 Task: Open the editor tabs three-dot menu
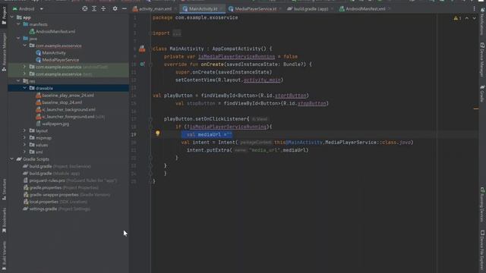[x=474, y=8]
